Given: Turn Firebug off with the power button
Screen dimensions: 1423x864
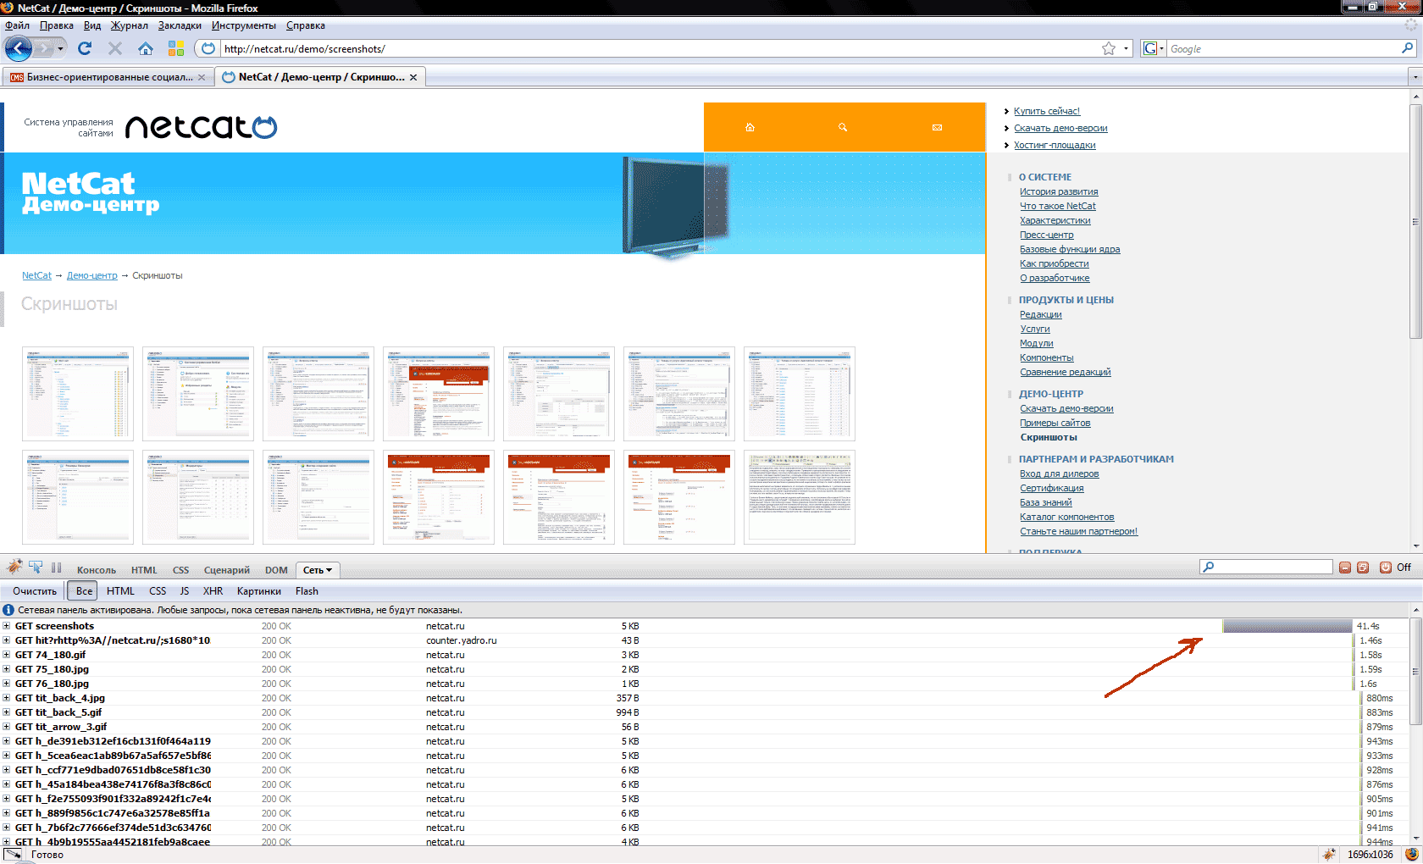Looking at the screenshot, I should 1386,568.
